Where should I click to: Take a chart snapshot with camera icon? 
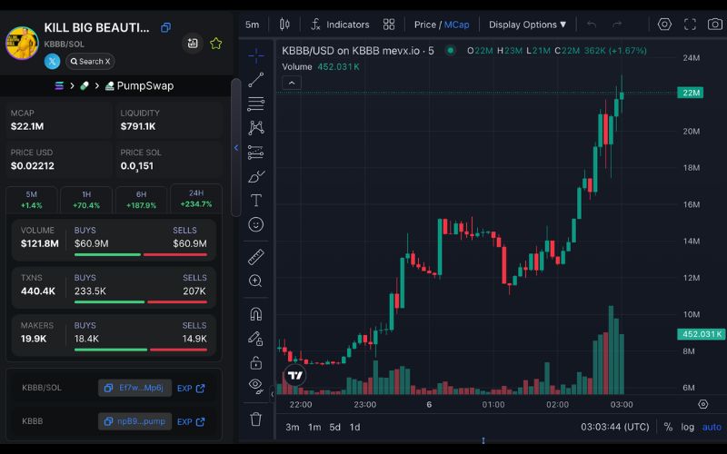(x=715, y=25)
